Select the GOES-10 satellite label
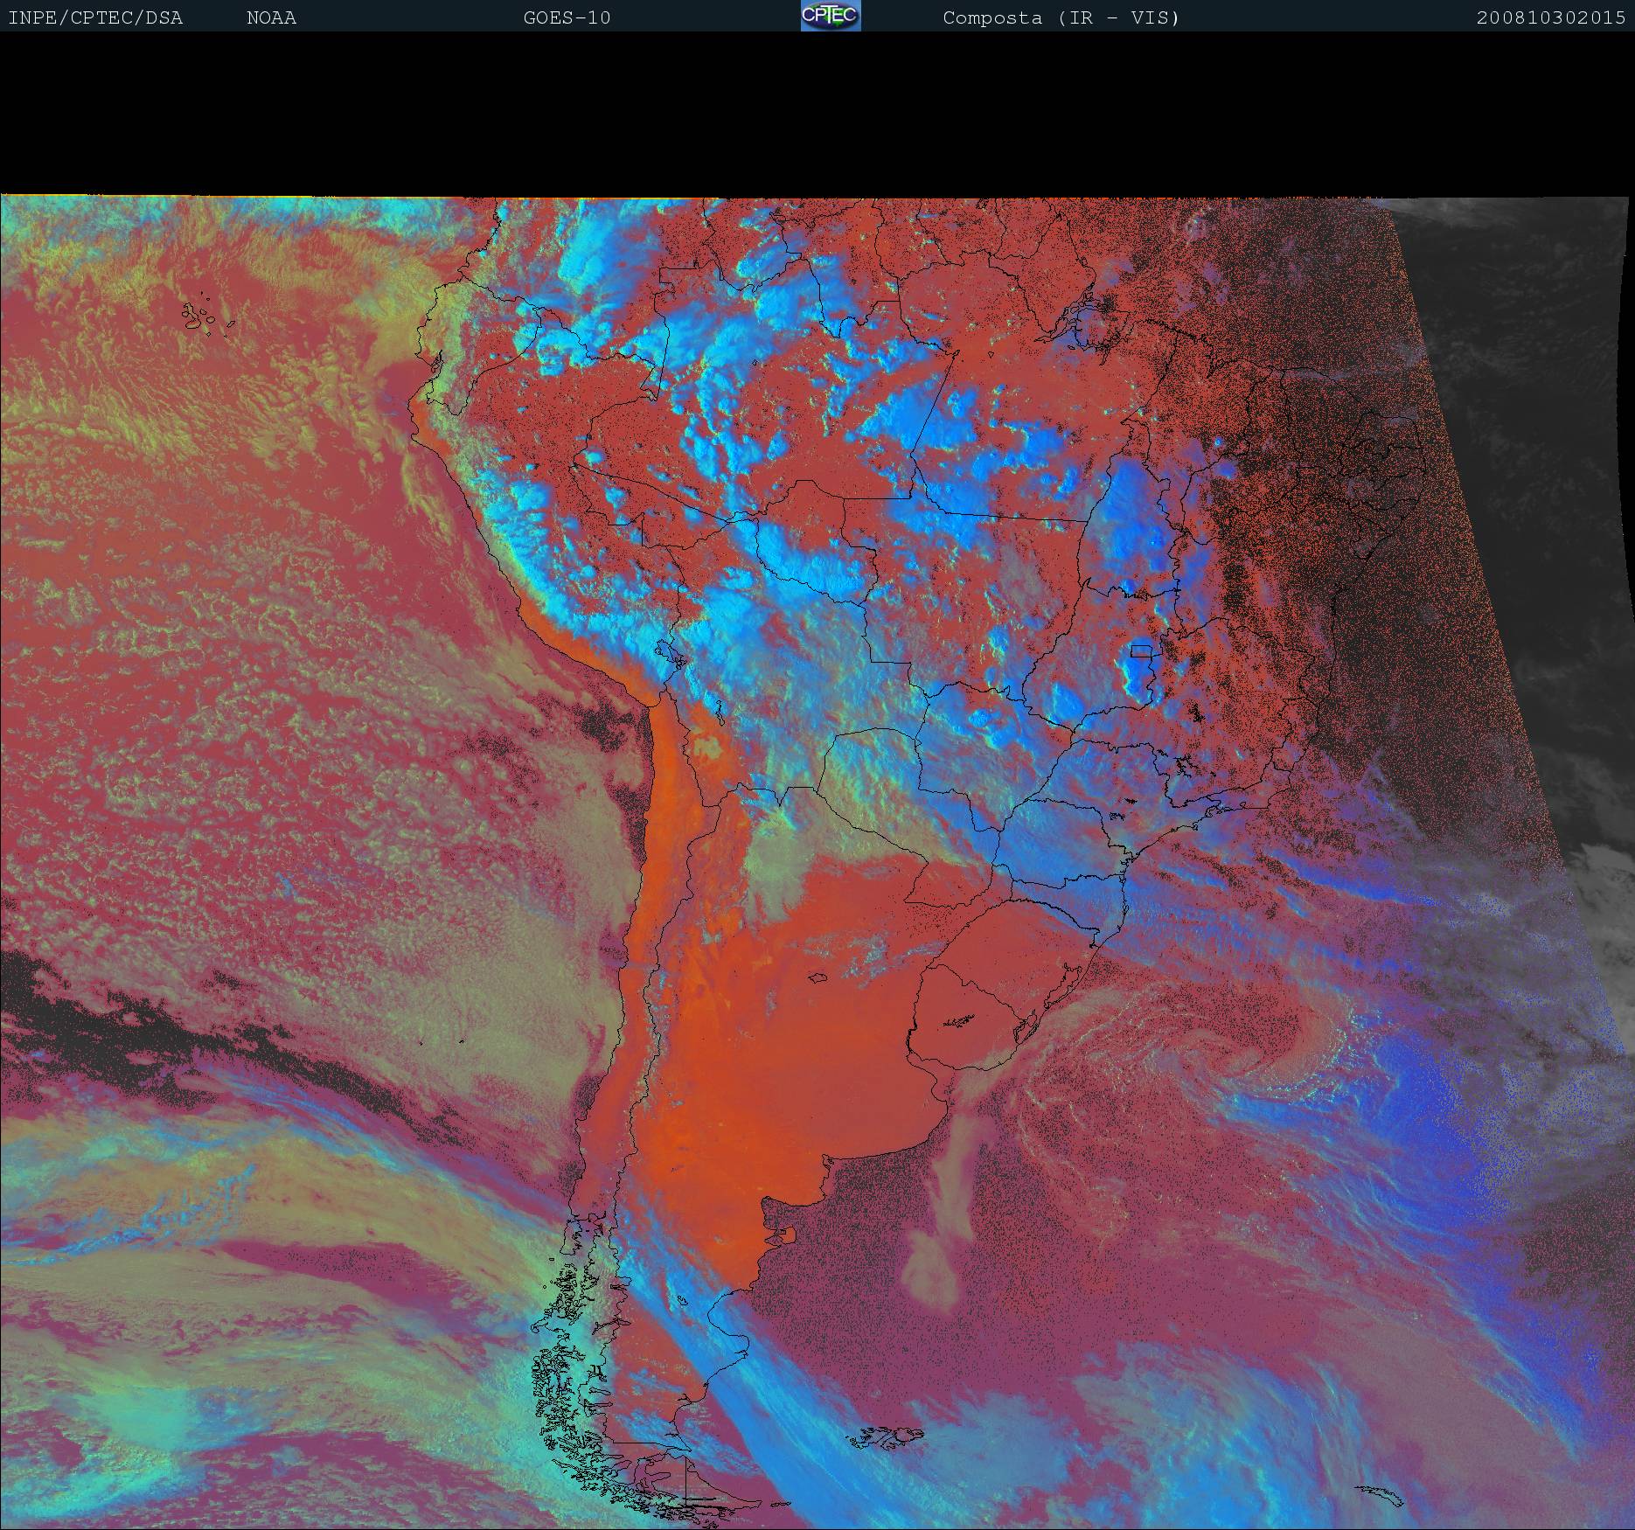 point(567,17)
